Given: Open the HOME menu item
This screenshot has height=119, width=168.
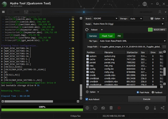Looking at the screenshot, I should 17,12.
